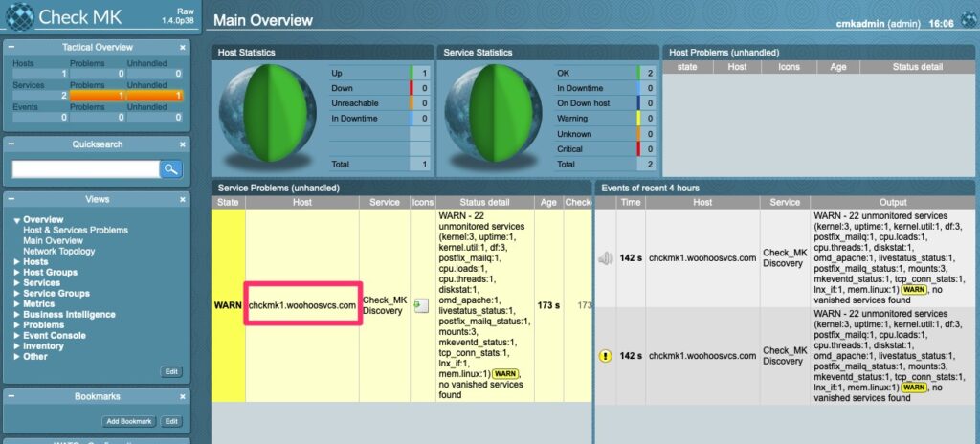Image resolution: width=980 pixels, height=444 pixels.
Task: Click the Add Bookmark button
Action: click(129, 421)
